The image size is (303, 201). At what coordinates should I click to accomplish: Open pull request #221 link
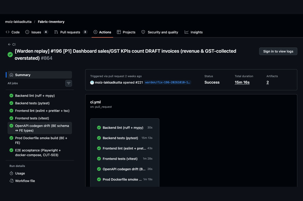pyautogui.click(x=139, y=82)
